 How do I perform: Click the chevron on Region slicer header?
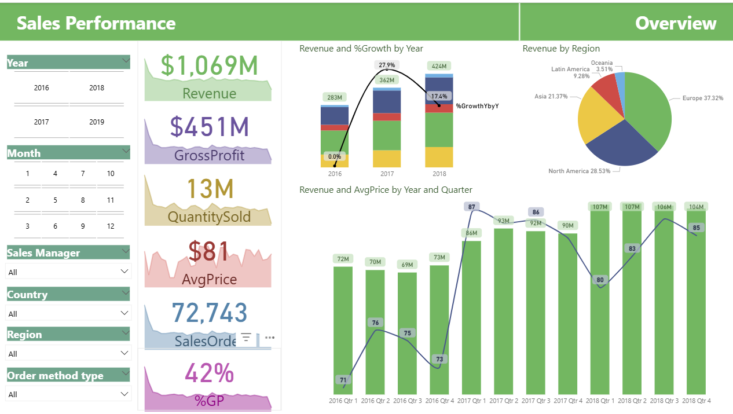(126, 332)
